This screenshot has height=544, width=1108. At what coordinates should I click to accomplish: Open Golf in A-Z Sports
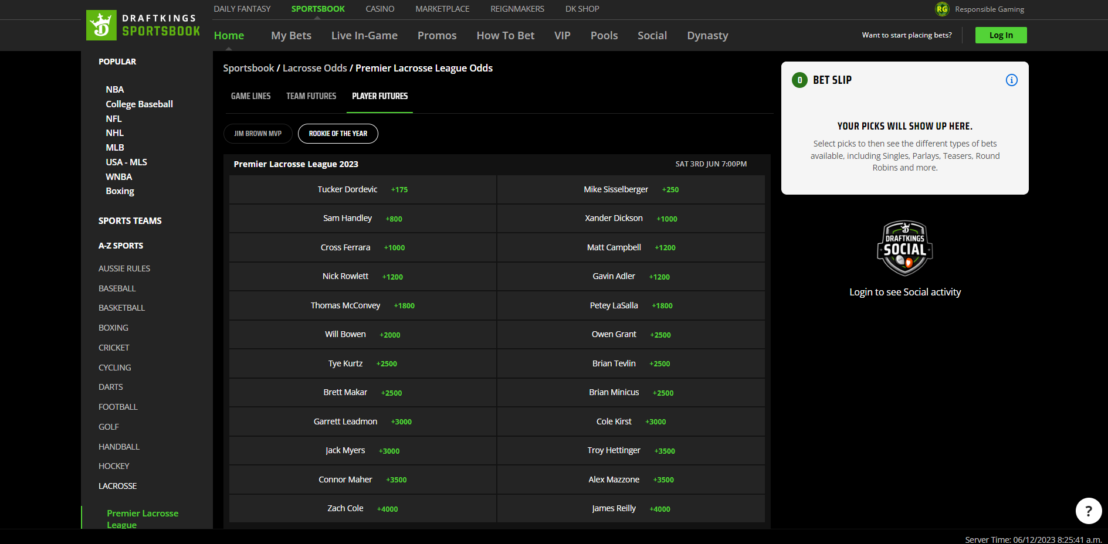[x=109, y=427]
